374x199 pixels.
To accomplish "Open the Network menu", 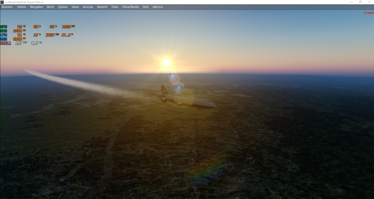I will pos(102,7).
